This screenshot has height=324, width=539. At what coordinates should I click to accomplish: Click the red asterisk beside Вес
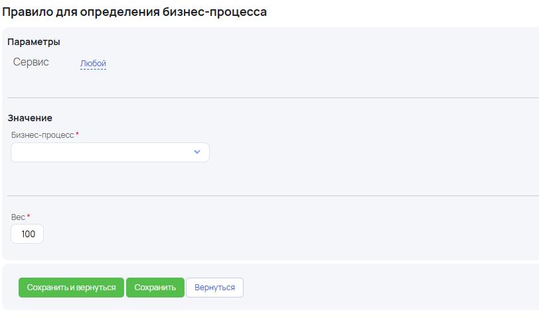click(29, 217)
